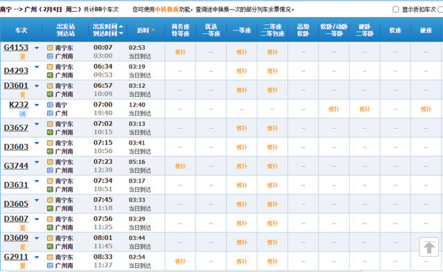The image size is (443, 272).
Task: Open the 中转换乘 transfer link
Action: (x=167, y=9)
